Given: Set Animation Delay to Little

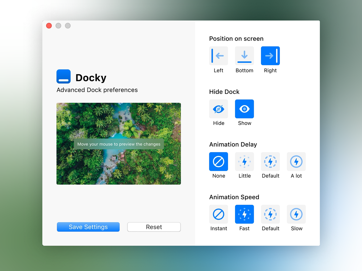Looking at the screenshot, I should tap(244, 162).
